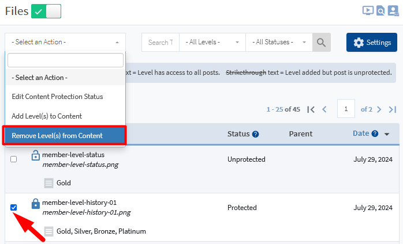The width and height of the screenshot is (403, 244).
Task: Open the Settings button
Action: [372, 42]
